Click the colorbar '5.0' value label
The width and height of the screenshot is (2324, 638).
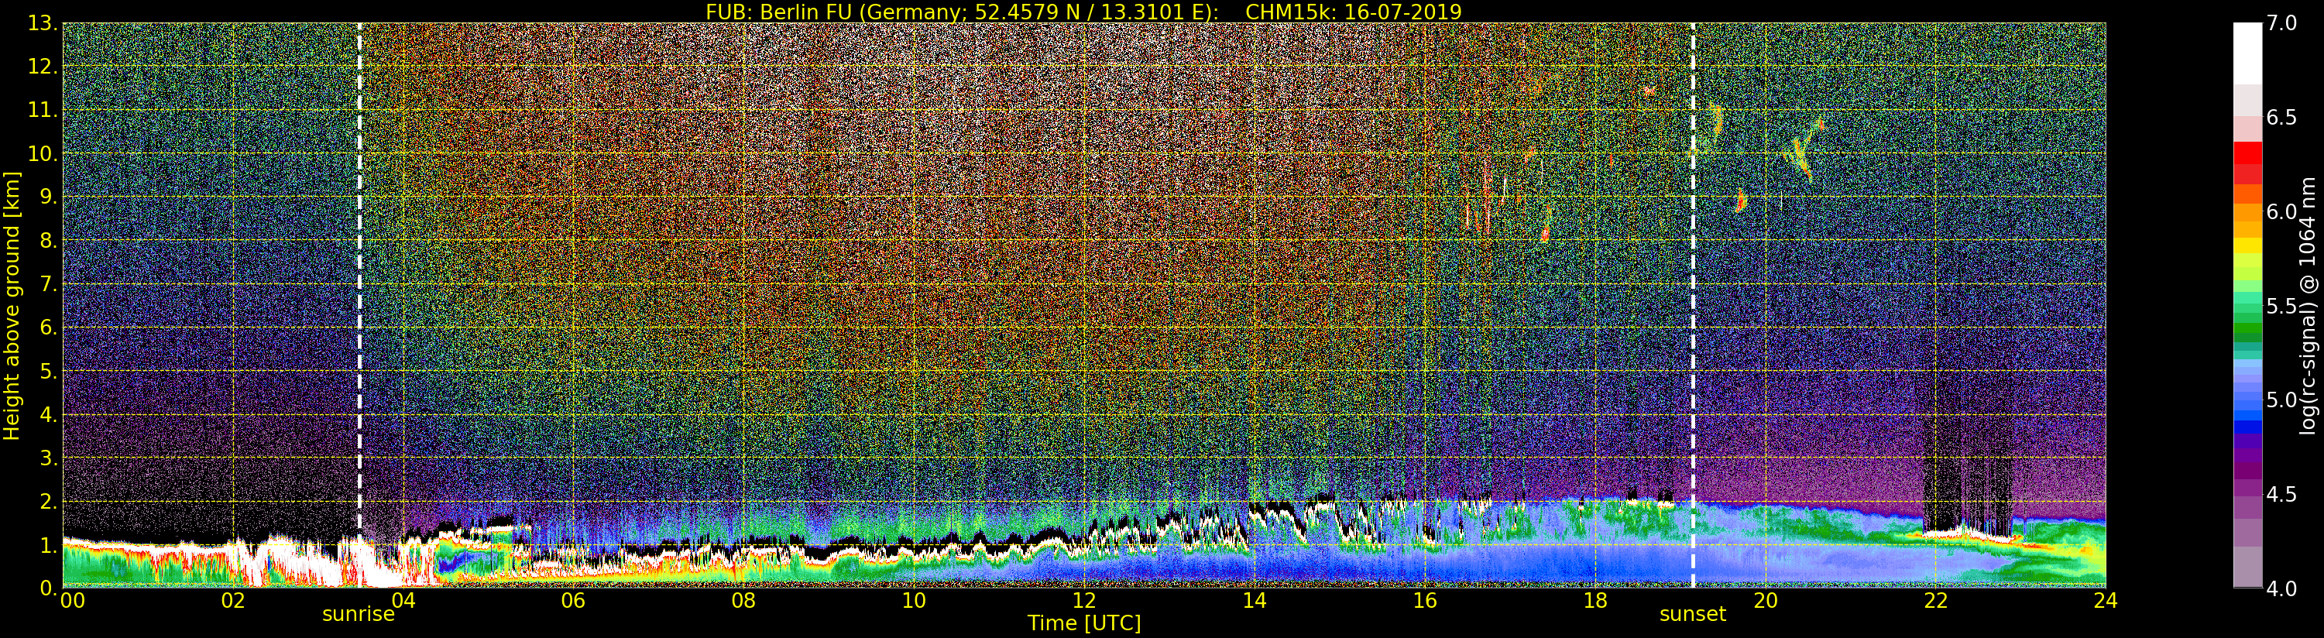click(x=2282, y=400)
